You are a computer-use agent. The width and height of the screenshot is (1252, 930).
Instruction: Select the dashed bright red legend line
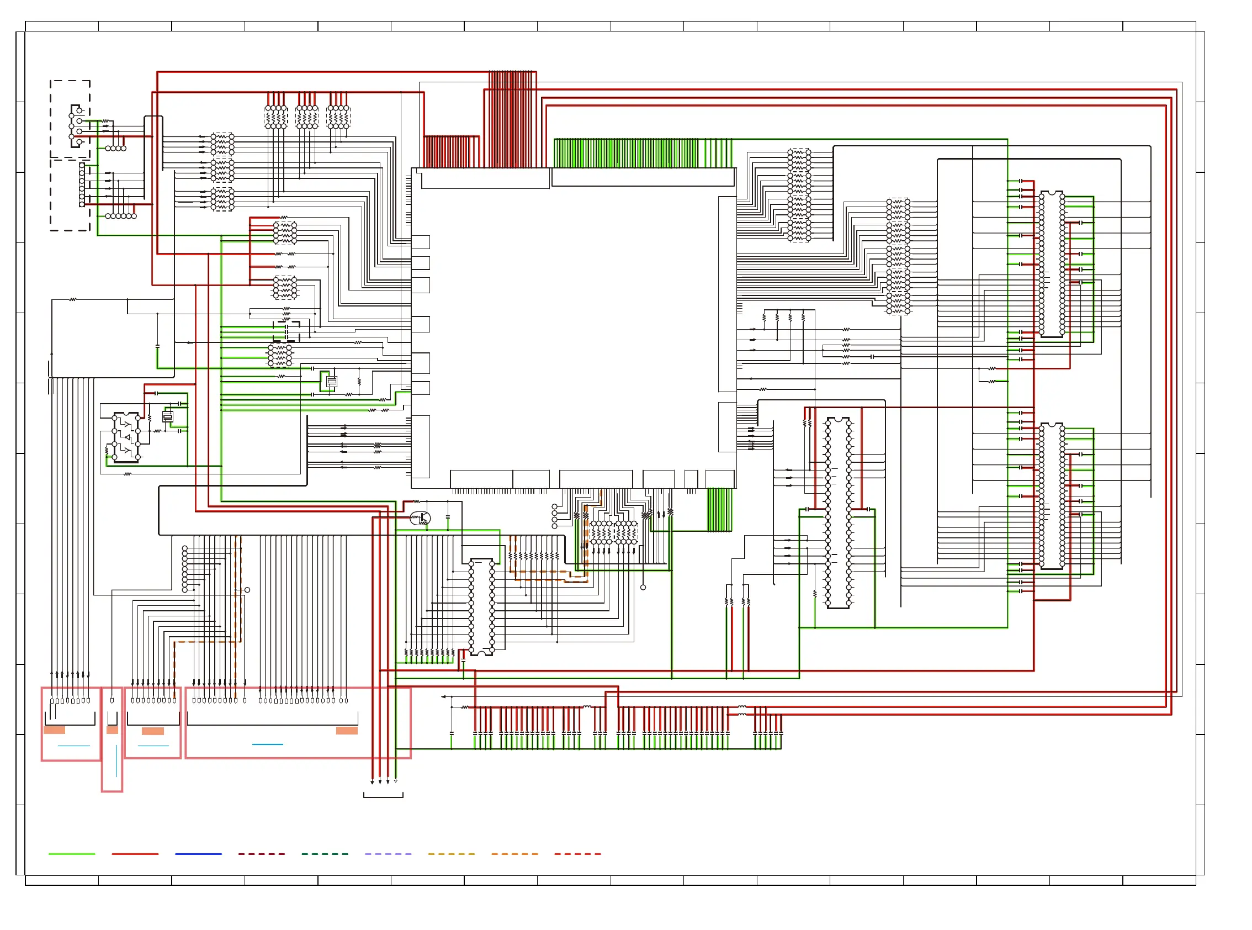(577, 854)
